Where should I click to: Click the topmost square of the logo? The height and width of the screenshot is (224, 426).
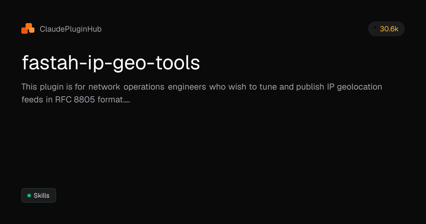pyautogui.click(x=29, y=26)
